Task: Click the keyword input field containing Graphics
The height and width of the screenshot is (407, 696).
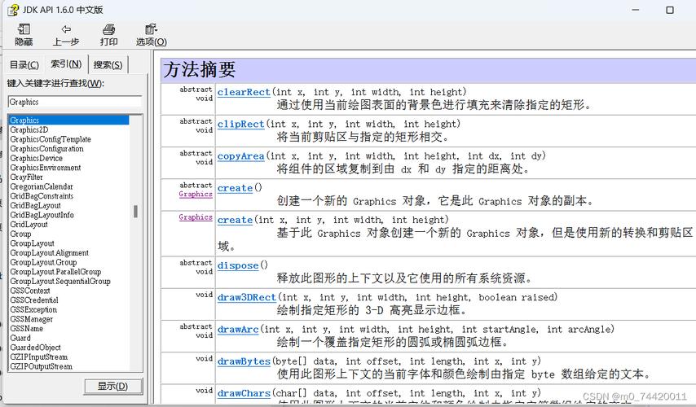Action: pyautogui.click(x=75, y=102)
